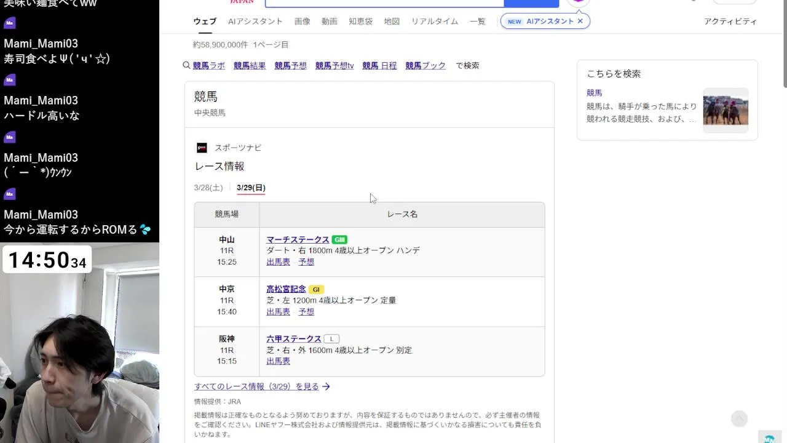
Task: Click the magnifier icon beside related searches
Action: [186, 65]
